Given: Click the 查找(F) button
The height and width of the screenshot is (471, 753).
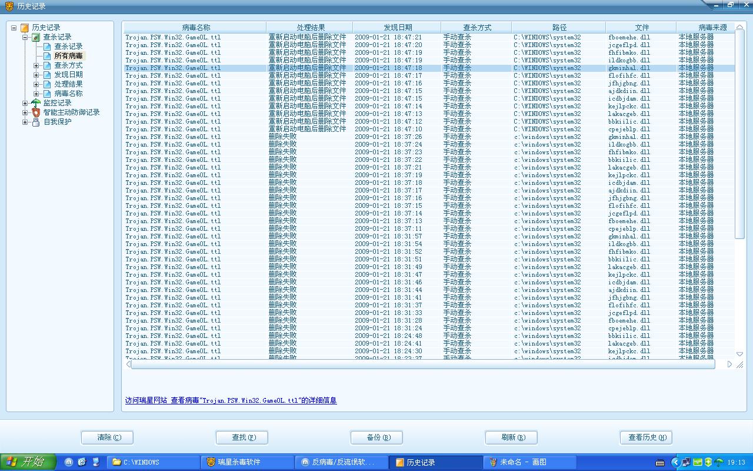Looking at the screenshot, I should click(x=242, y=437).
